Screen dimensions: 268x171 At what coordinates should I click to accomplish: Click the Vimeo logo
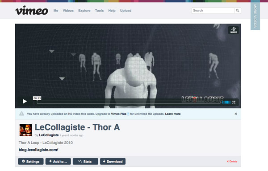[x=32, y=10]
